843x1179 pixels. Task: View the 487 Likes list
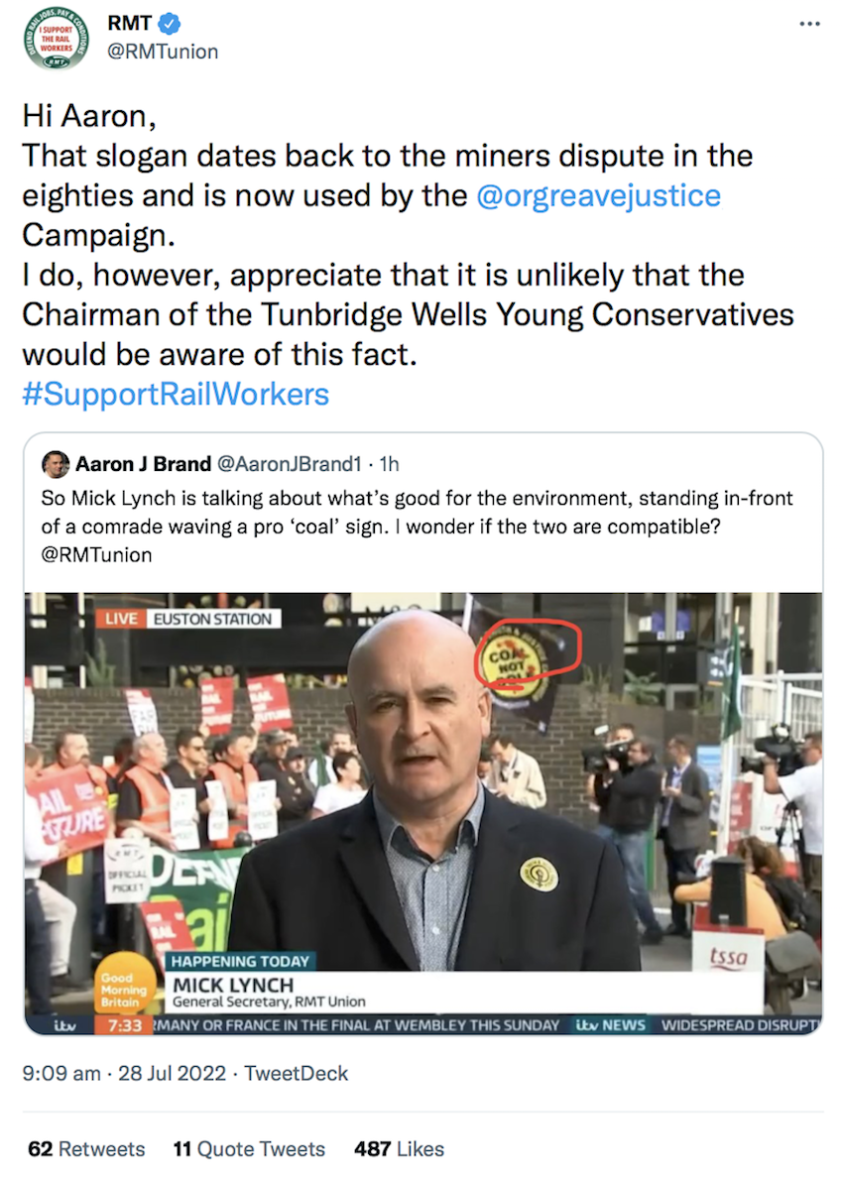point(400,1149)
